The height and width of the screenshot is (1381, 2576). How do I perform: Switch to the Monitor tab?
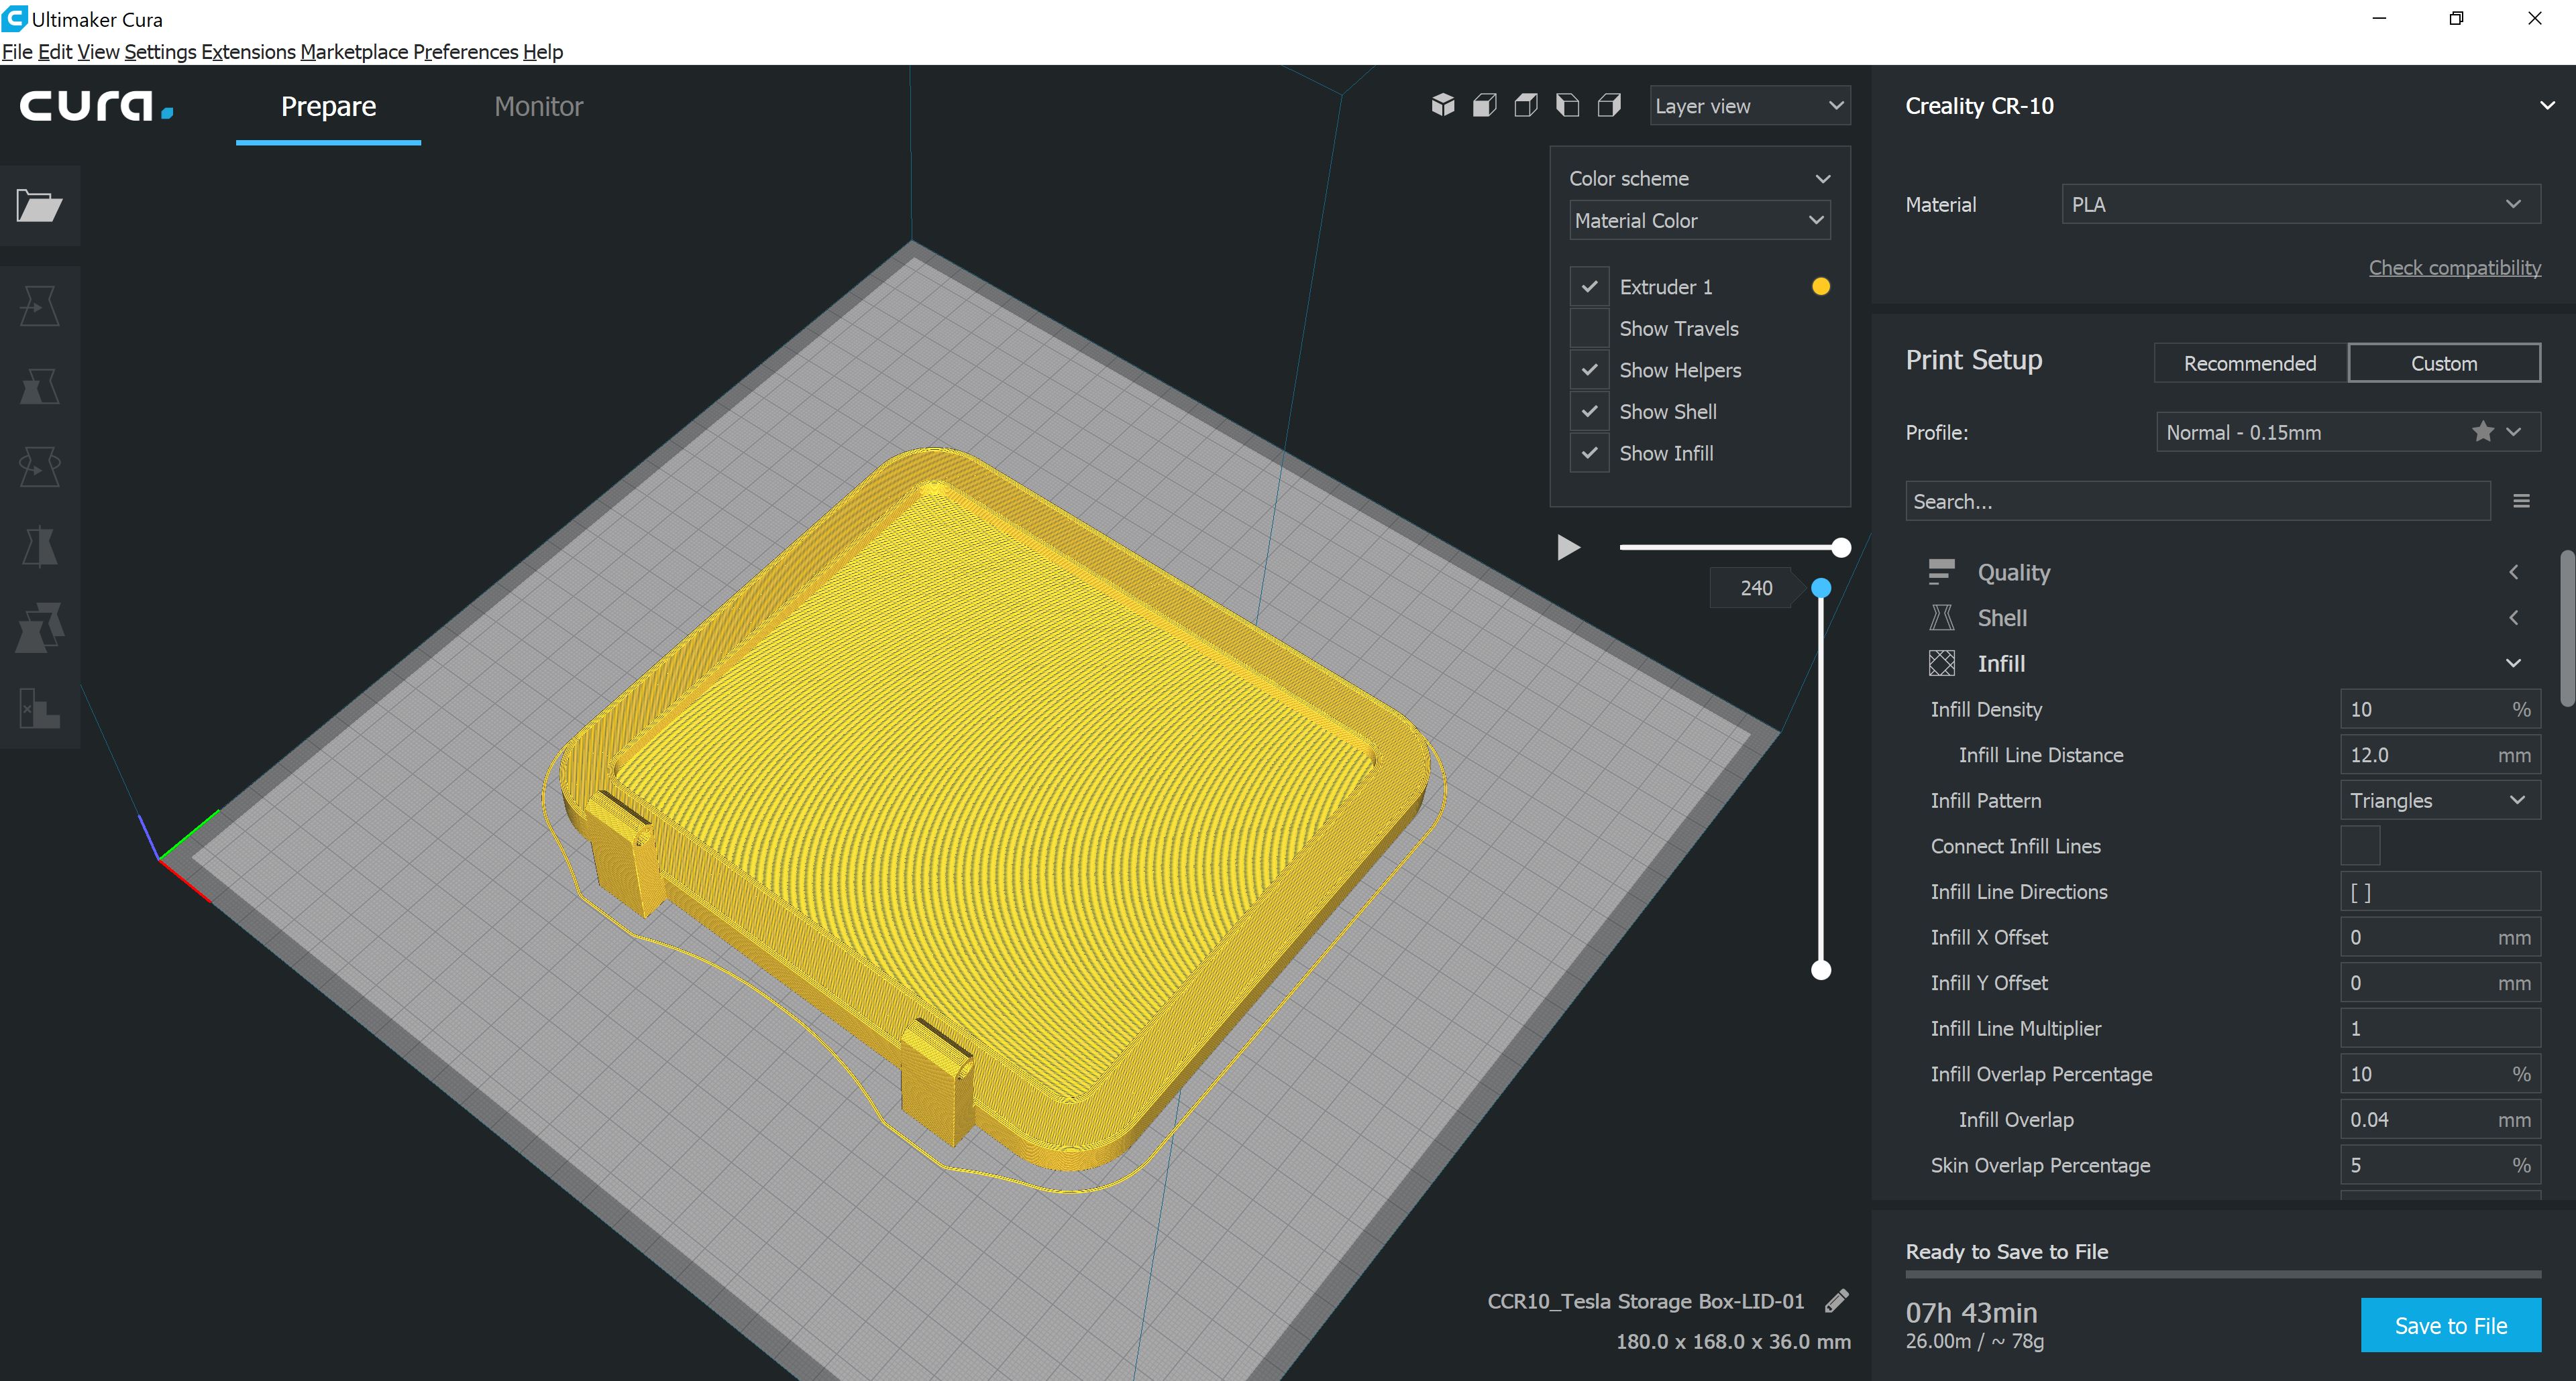coord(538,106)
